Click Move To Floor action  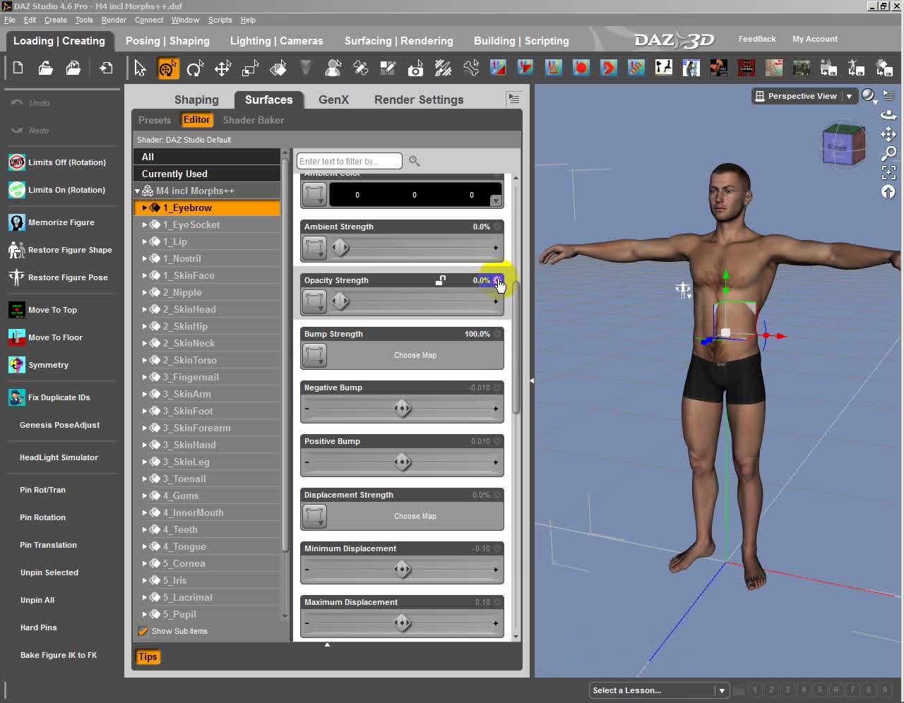[x=46, y=337]
